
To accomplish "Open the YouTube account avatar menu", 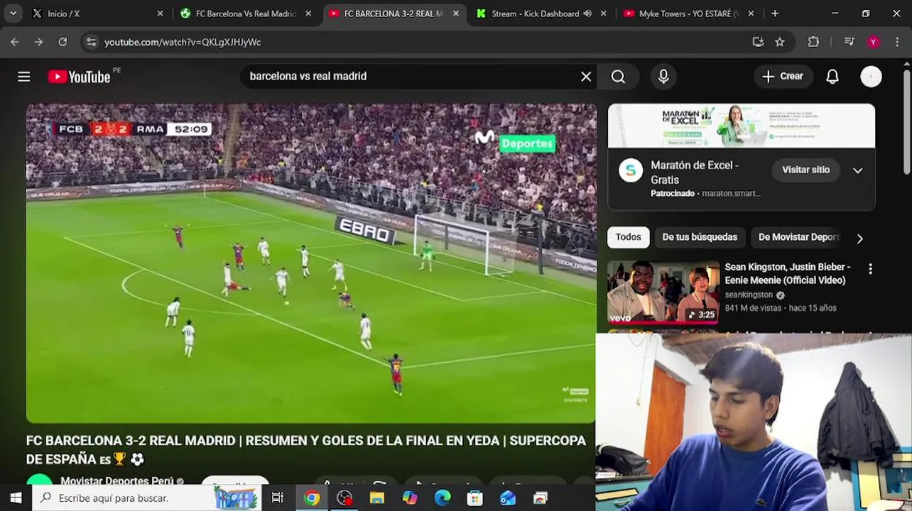I will click(871, 77).
